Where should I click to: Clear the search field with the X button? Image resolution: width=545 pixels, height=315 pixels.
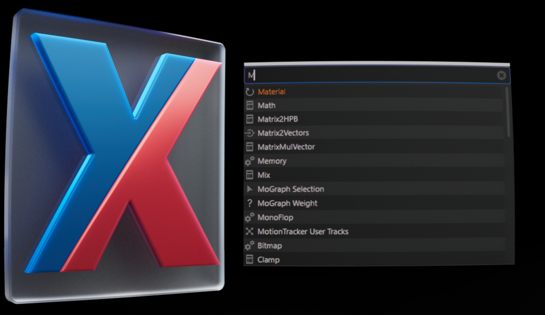click(x=501, y=75)
